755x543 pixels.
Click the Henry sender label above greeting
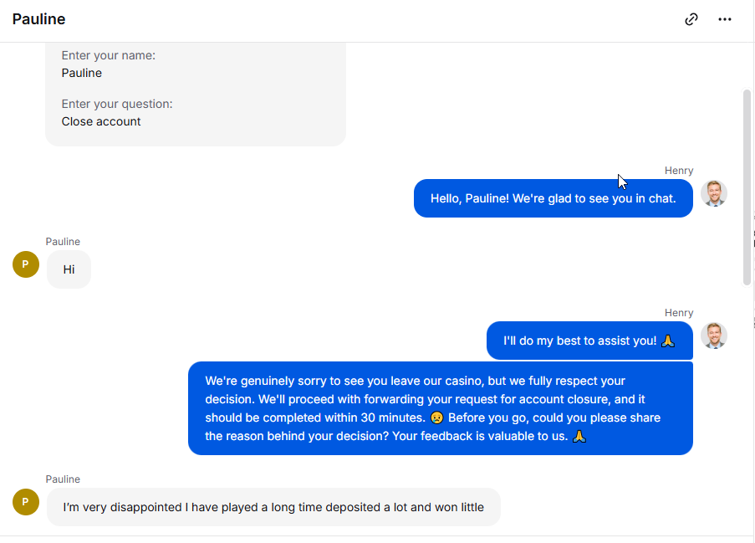679,171
